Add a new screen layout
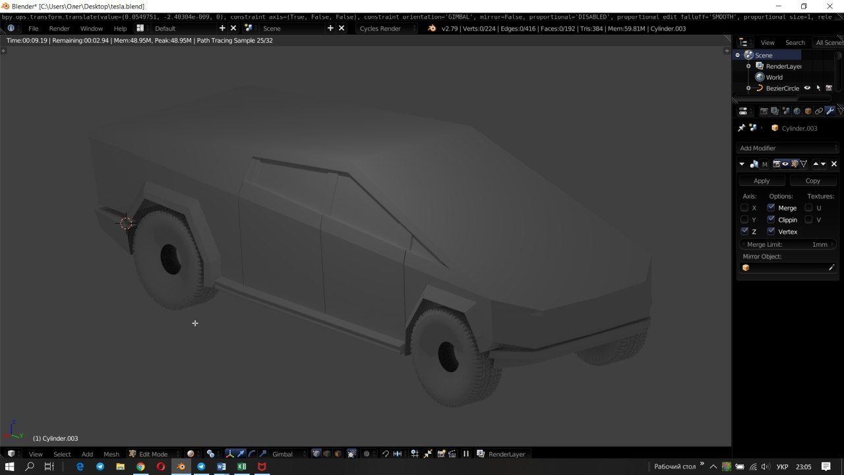This screenshot has height=475, width=844. coord(222,28)
